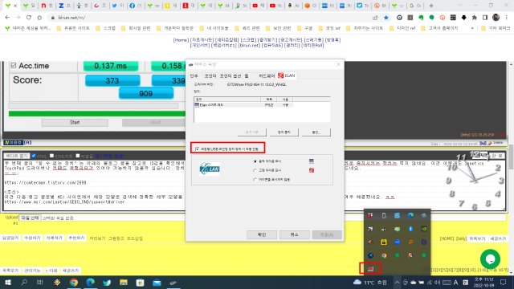Switch to the 단추 tab
Image resolution: width=514 pixels, height=289 pixels.
coord(194,75)
